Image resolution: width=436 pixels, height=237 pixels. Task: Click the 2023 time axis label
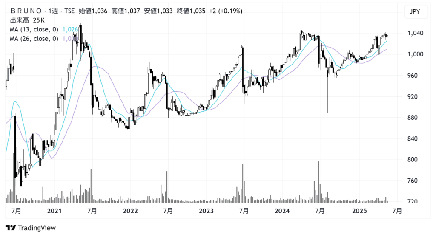(x=206, y=211)
